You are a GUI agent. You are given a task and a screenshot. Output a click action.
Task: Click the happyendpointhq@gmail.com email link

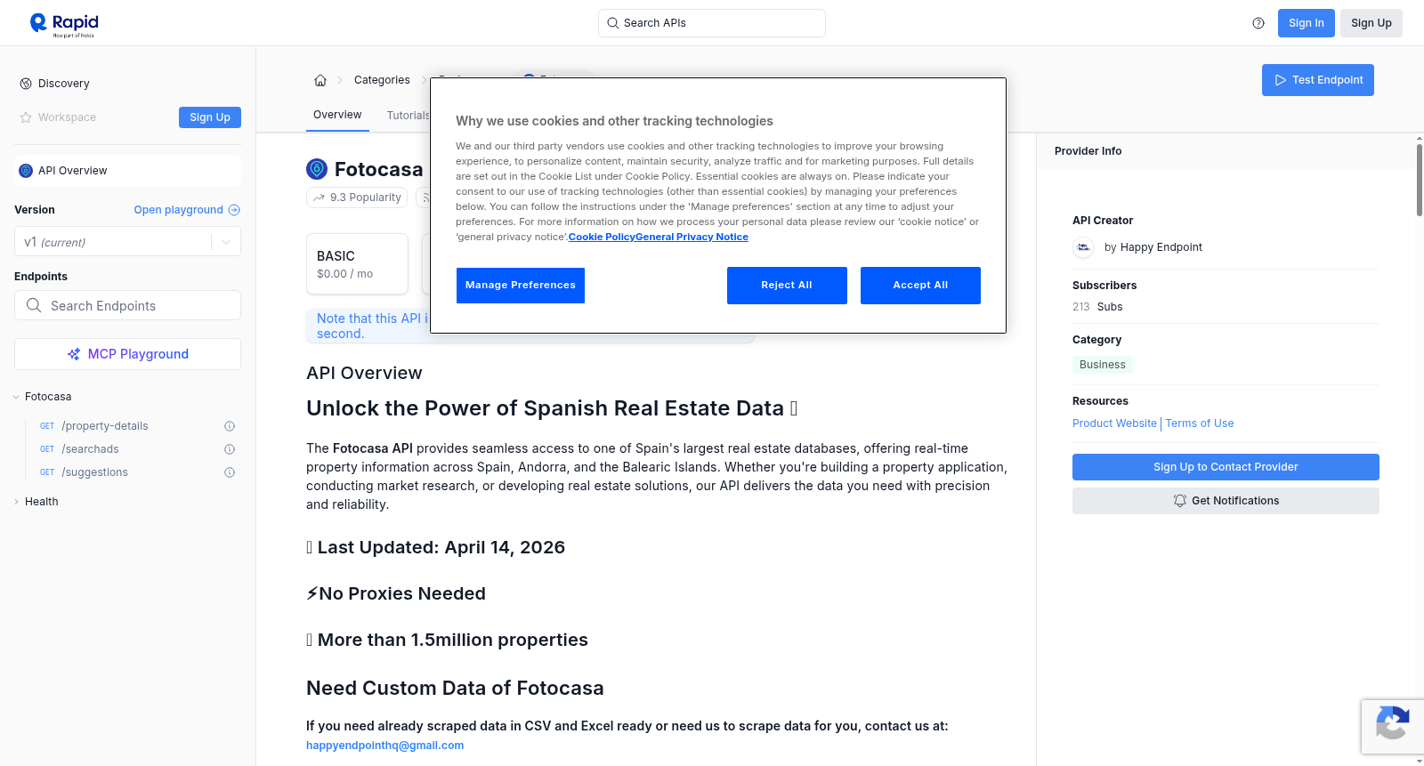(x=384, y=746)
